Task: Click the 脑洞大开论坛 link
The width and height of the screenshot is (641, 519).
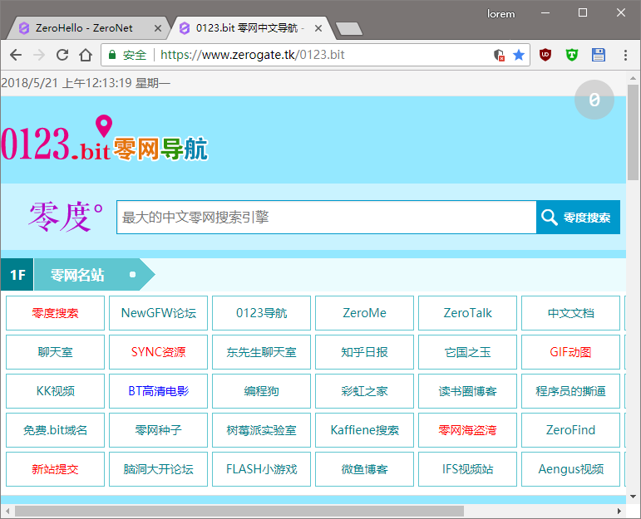Action: (x=158, y=469)
